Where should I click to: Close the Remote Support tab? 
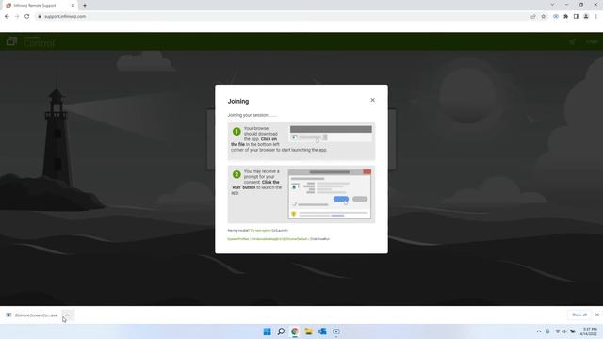(73, 6)
